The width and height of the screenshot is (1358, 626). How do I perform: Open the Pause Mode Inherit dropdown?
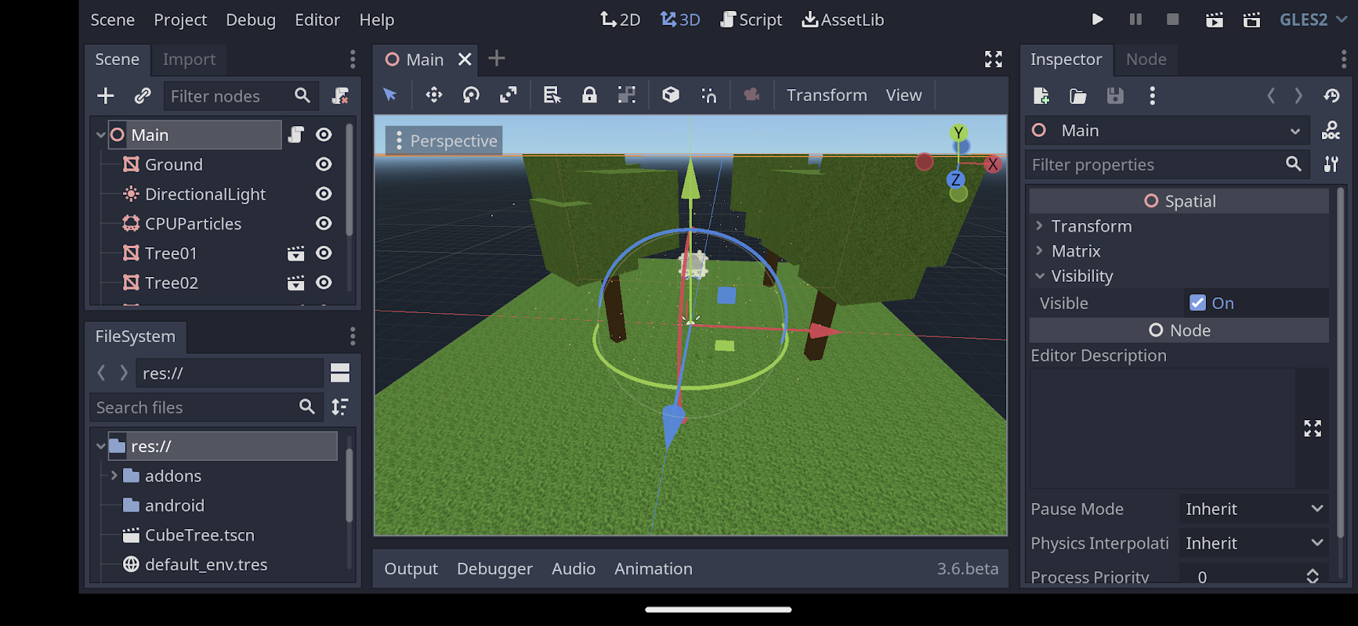coord(1254,509)
